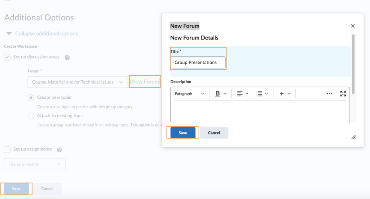Click the bulleted list icon
The height and width of the screenshot is (199, 370).
pyautogui.click(x=259, y=94)
